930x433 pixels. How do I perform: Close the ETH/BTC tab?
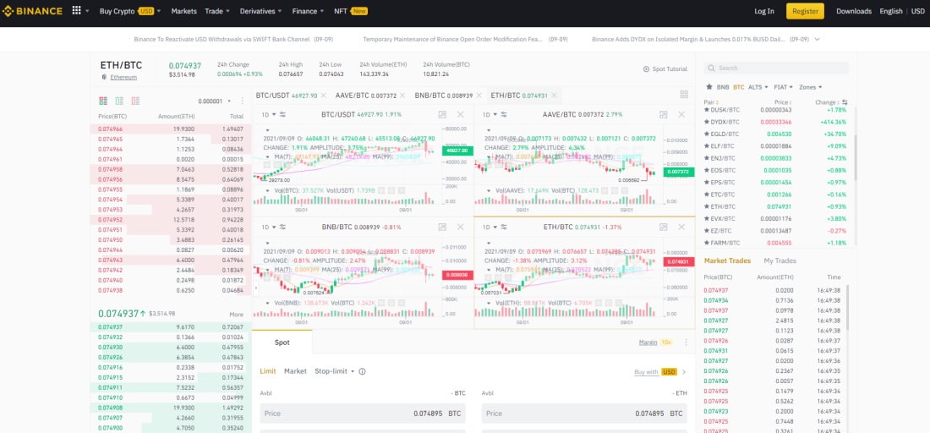[554, 96]
